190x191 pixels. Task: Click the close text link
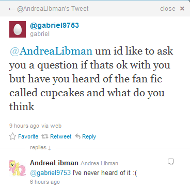pyautogui.click(x=168, y=9)
